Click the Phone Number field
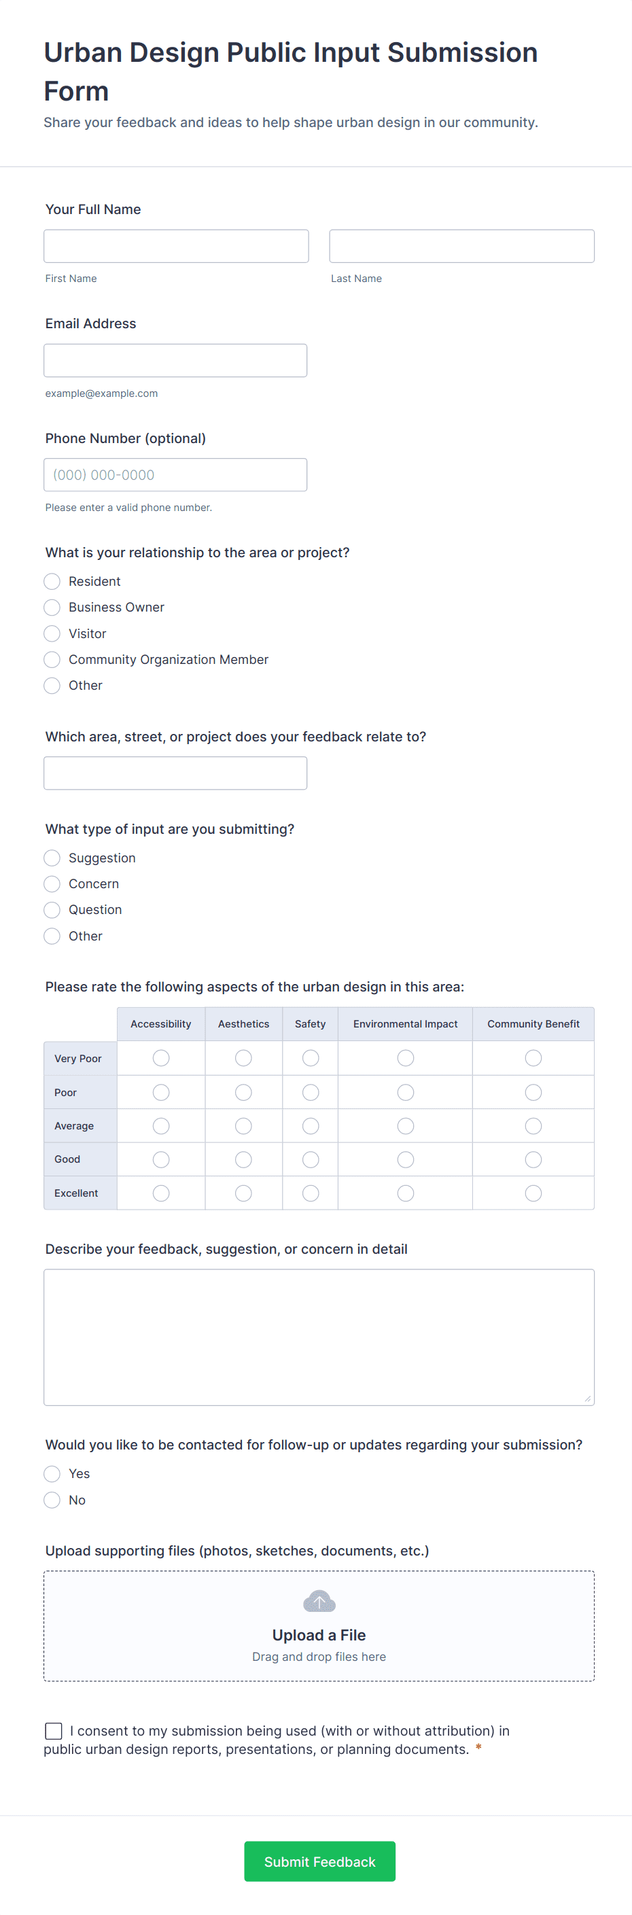The image size is (632, 1915). tap(175, 475)
